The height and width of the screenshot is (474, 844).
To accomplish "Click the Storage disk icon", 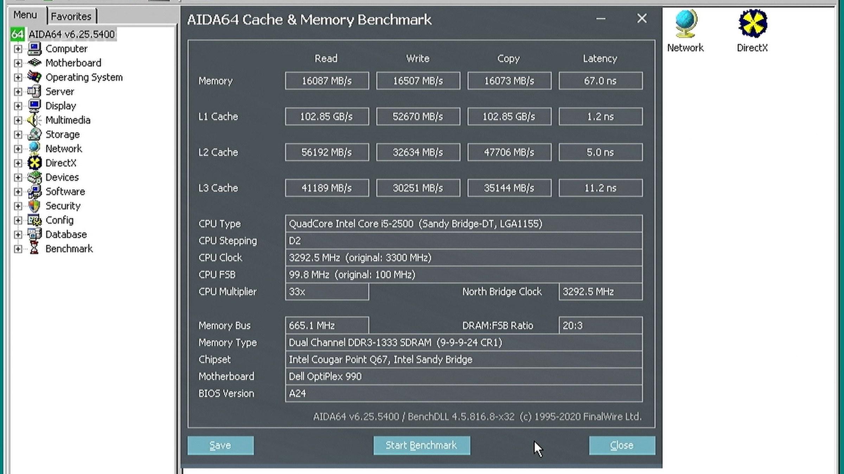I will 34,134.
